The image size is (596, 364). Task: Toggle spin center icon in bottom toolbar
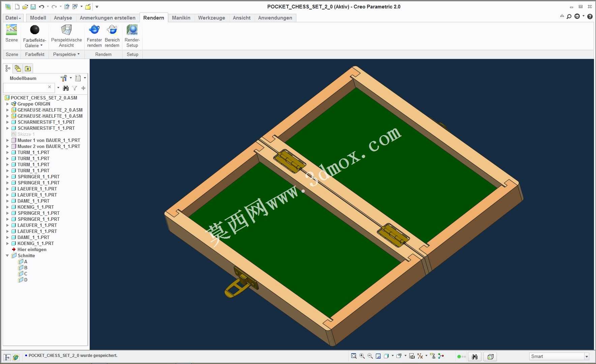point(441,356)
